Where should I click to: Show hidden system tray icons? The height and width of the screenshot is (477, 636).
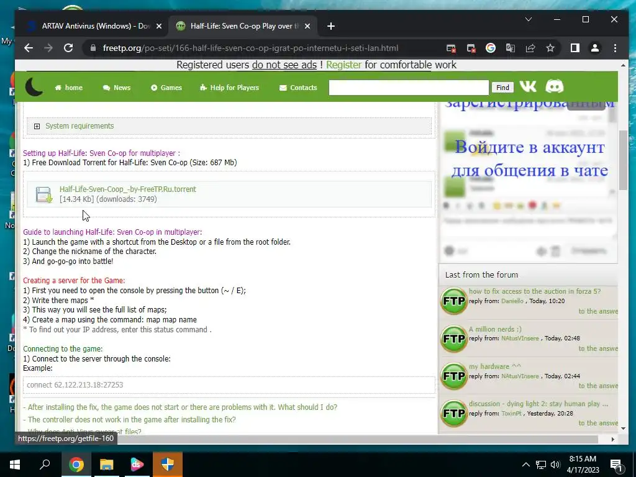point(525,465)
